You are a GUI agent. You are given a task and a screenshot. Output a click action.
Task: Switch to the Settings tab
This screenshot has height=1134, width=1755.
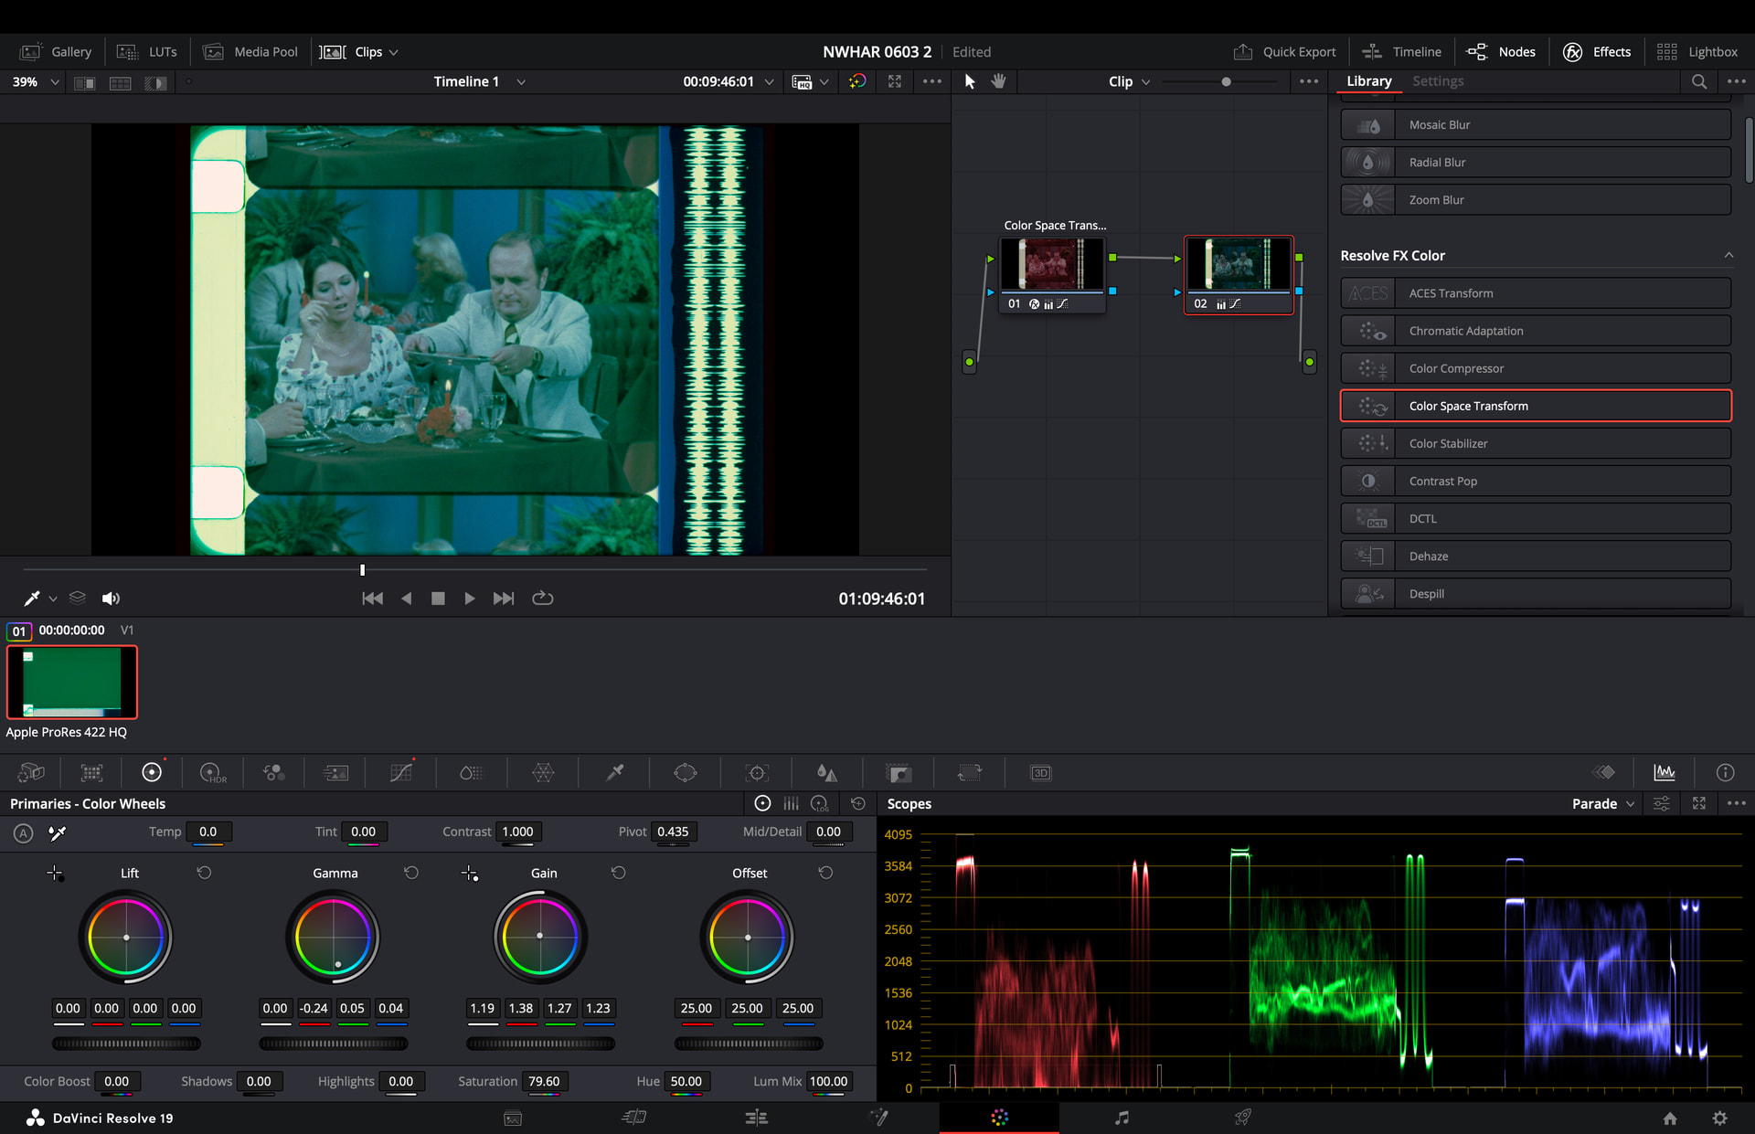[x=1437, y=81]
